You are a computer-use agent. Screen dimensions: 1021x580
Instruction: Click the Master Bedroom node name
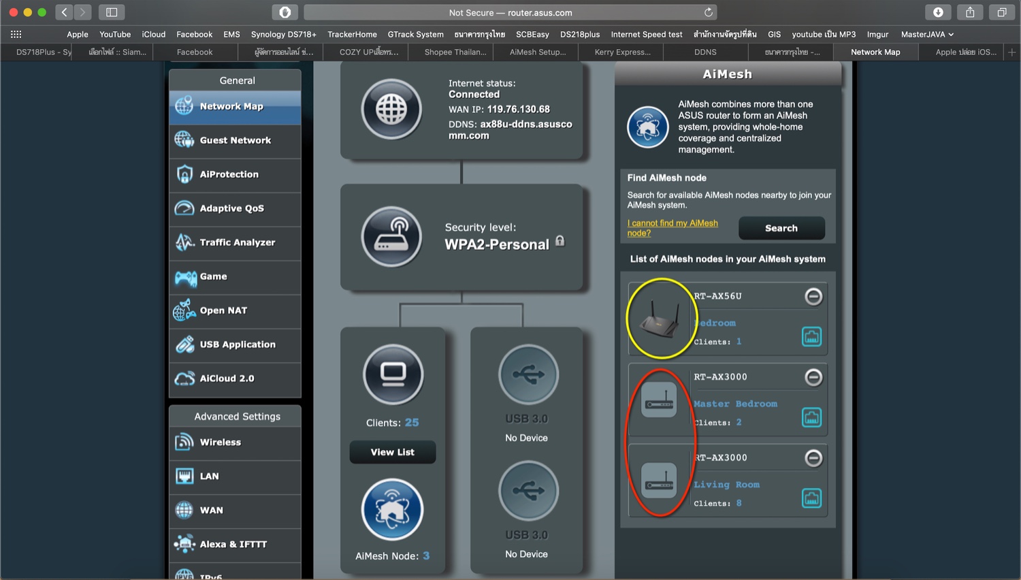pos(735,404)
